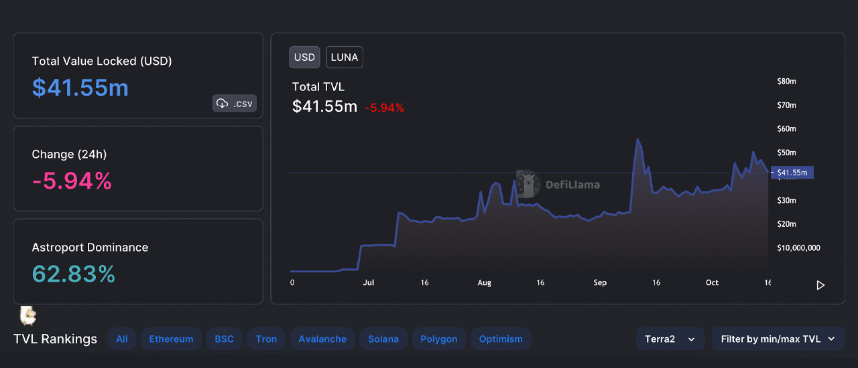Filter rankings by Ethereum
Image resolution: width=858 pixels, height=368 pixels.
171,339
